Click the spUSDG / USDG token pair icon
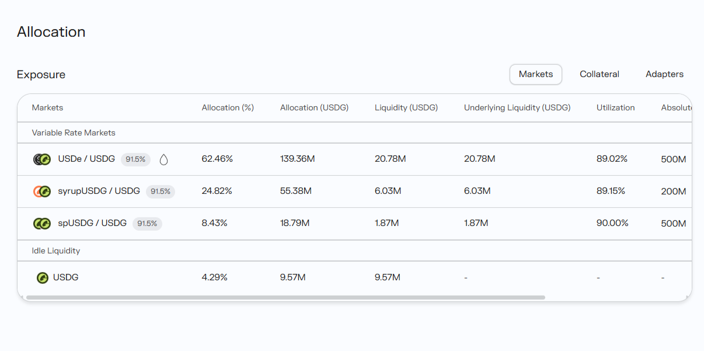The height and width of the screenshot is (351, 704). [x=42, y=223]
